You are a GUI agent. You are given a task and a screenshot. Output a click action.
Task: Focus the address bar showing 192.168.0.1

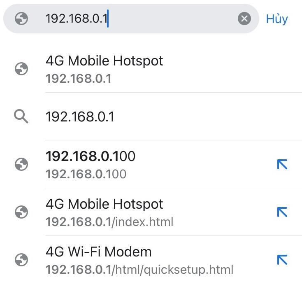click(x=131, y=19)
